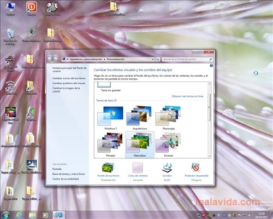Click the theme list scrollbar thumb

coord(209,107)
